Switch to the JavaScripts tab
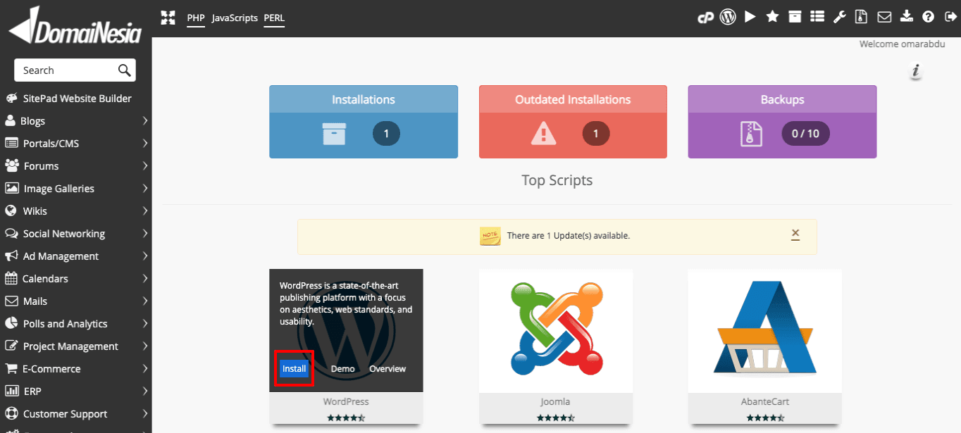Screen dimensions: 961x433 click(235, 18)
